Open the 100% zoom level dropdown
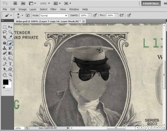This screenshot has width=167, height=131. point(45,3)
